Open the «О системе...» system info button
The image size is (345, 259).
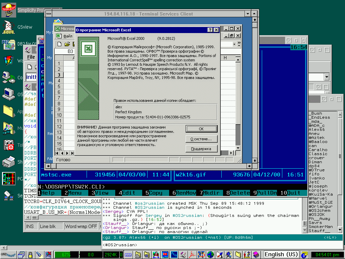(x=201, y=139)
